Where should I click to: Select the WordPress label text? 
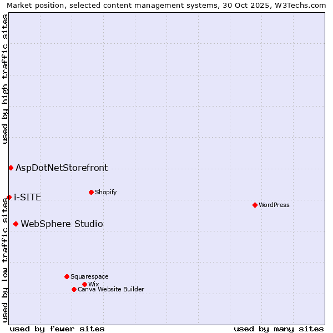(274, 205)
